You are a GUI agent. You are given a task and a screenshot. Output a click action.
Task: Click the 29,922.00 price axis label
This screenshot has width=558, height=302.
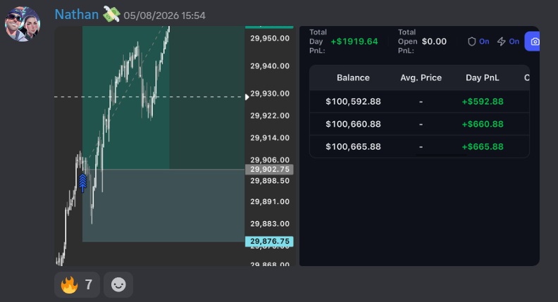(x=270, y=115)
